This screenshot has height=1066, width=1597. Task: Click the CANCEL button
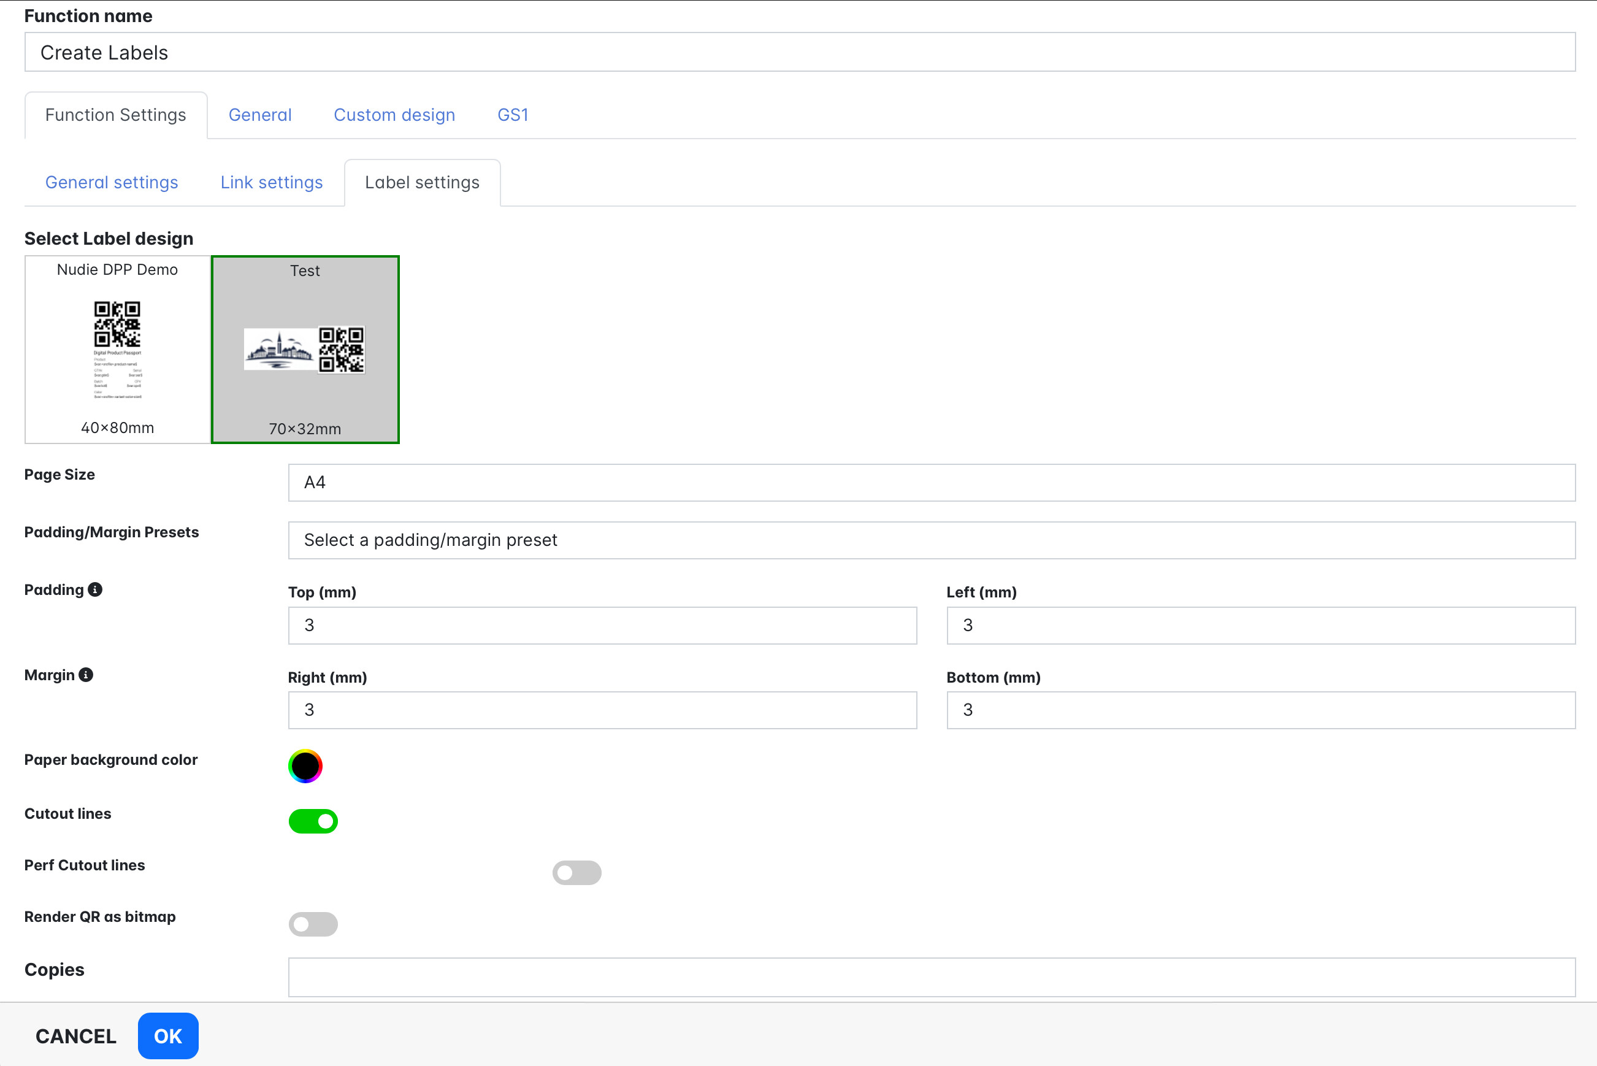click(x=76, y=1035)
